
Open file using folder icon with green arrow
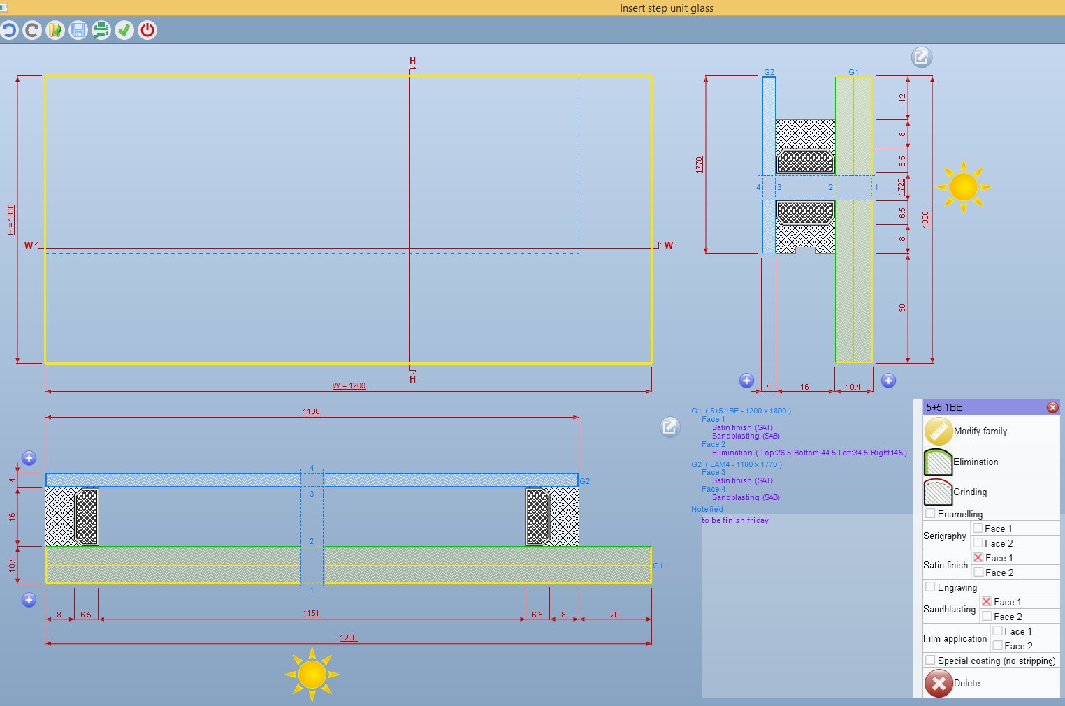click(55, 30)
